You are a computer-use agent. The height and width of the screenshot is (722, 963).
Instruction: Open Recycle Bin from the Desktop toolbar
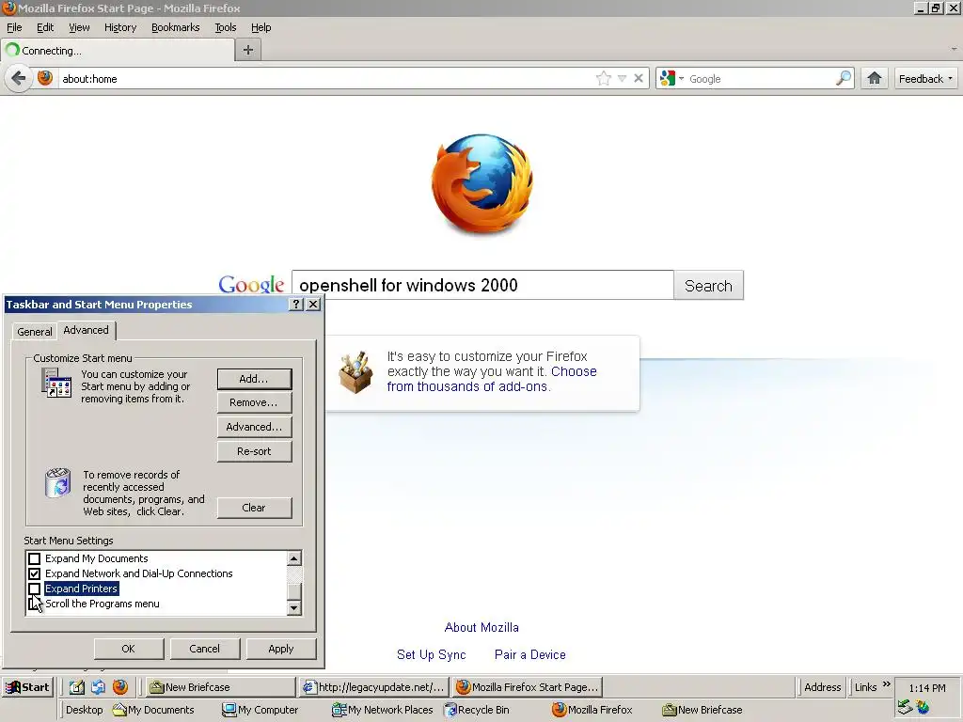coord(477,710)
